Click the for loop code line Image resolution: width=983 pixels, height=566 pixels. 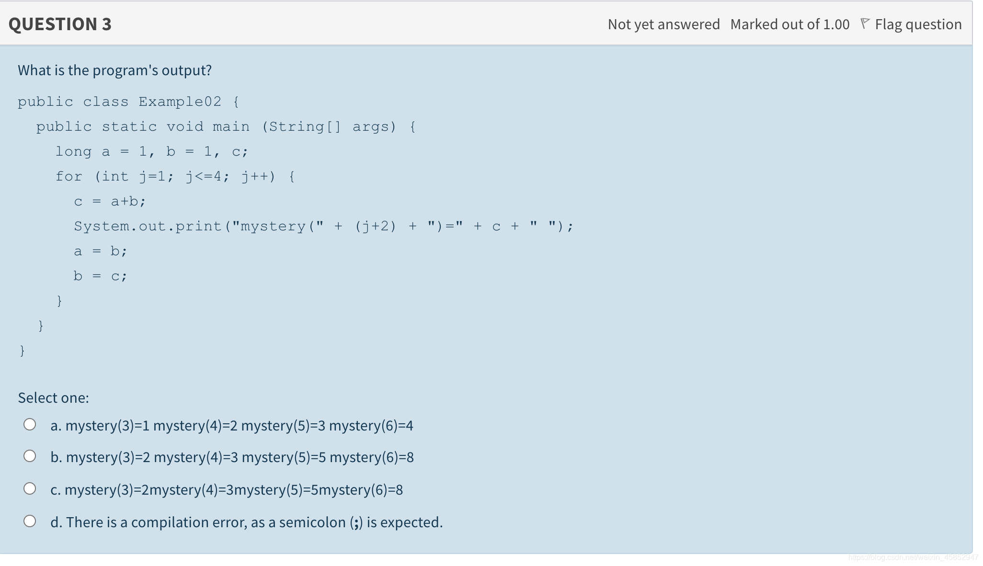click(174, 176)
